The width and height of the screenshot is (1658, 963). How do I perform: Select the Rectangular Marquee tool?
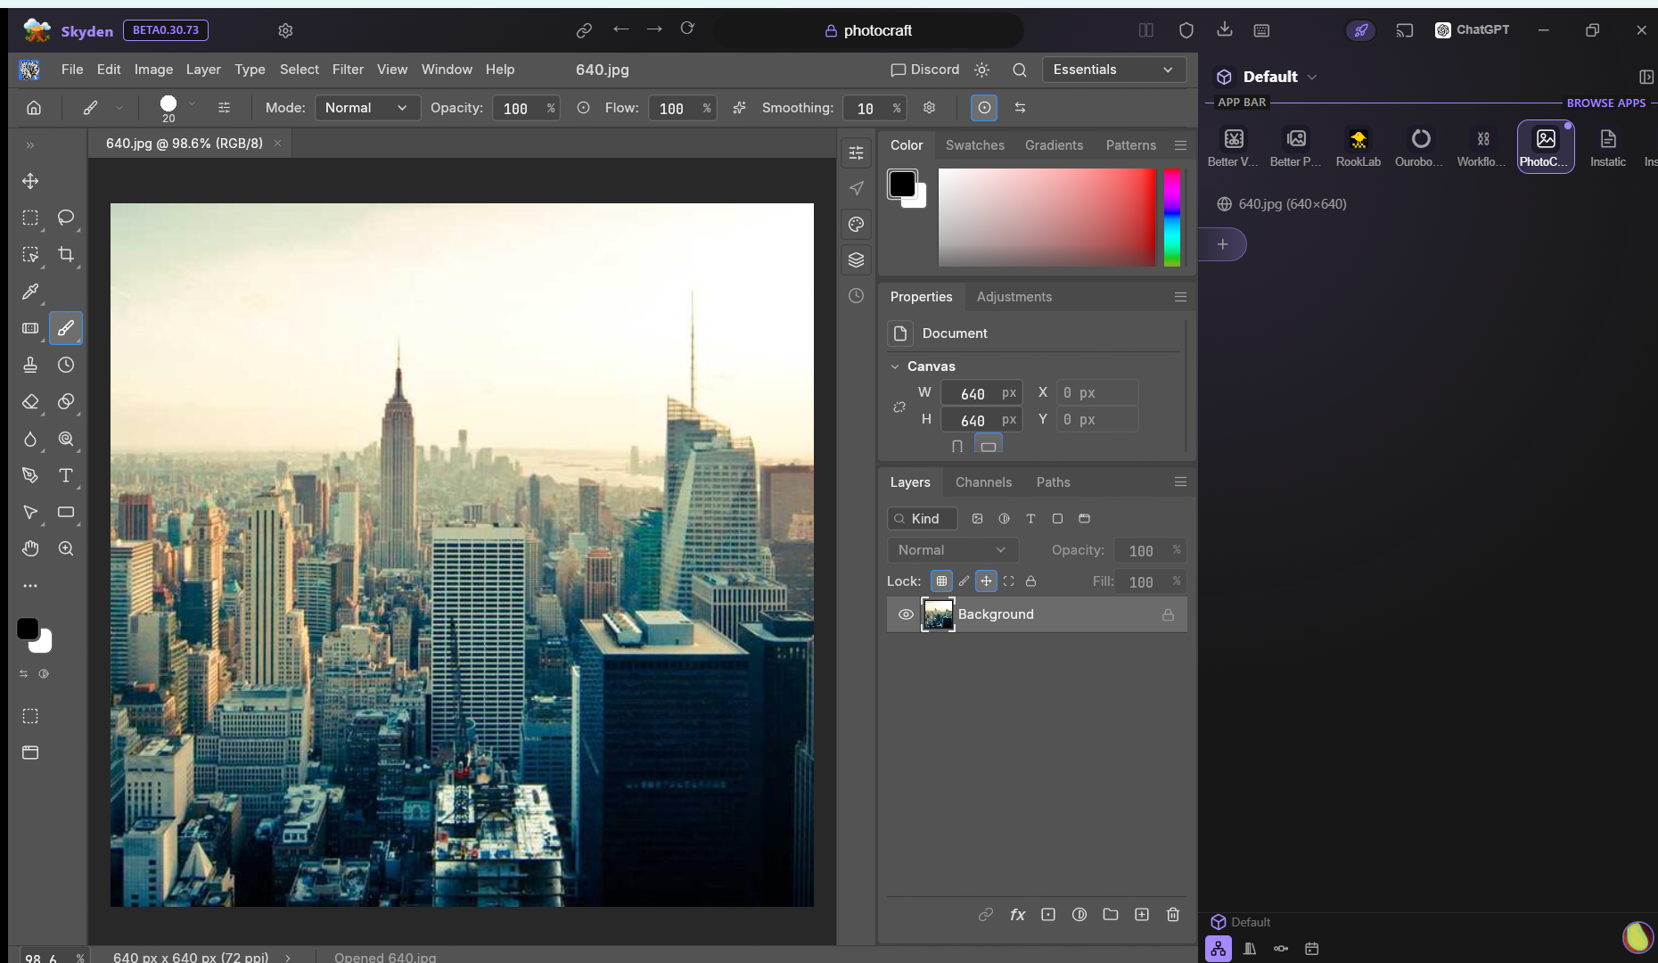[30, 218]
